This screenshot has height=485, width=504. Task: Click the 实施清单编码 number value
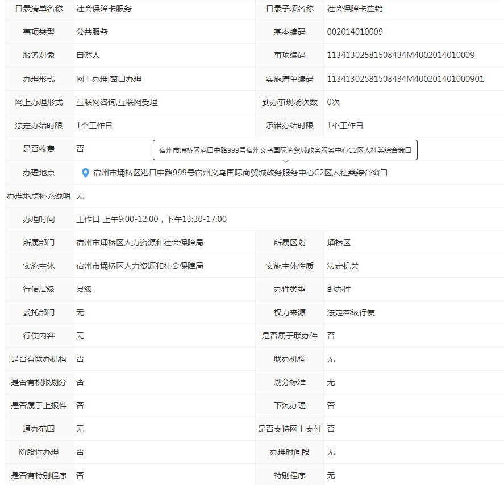click(405, 79)
